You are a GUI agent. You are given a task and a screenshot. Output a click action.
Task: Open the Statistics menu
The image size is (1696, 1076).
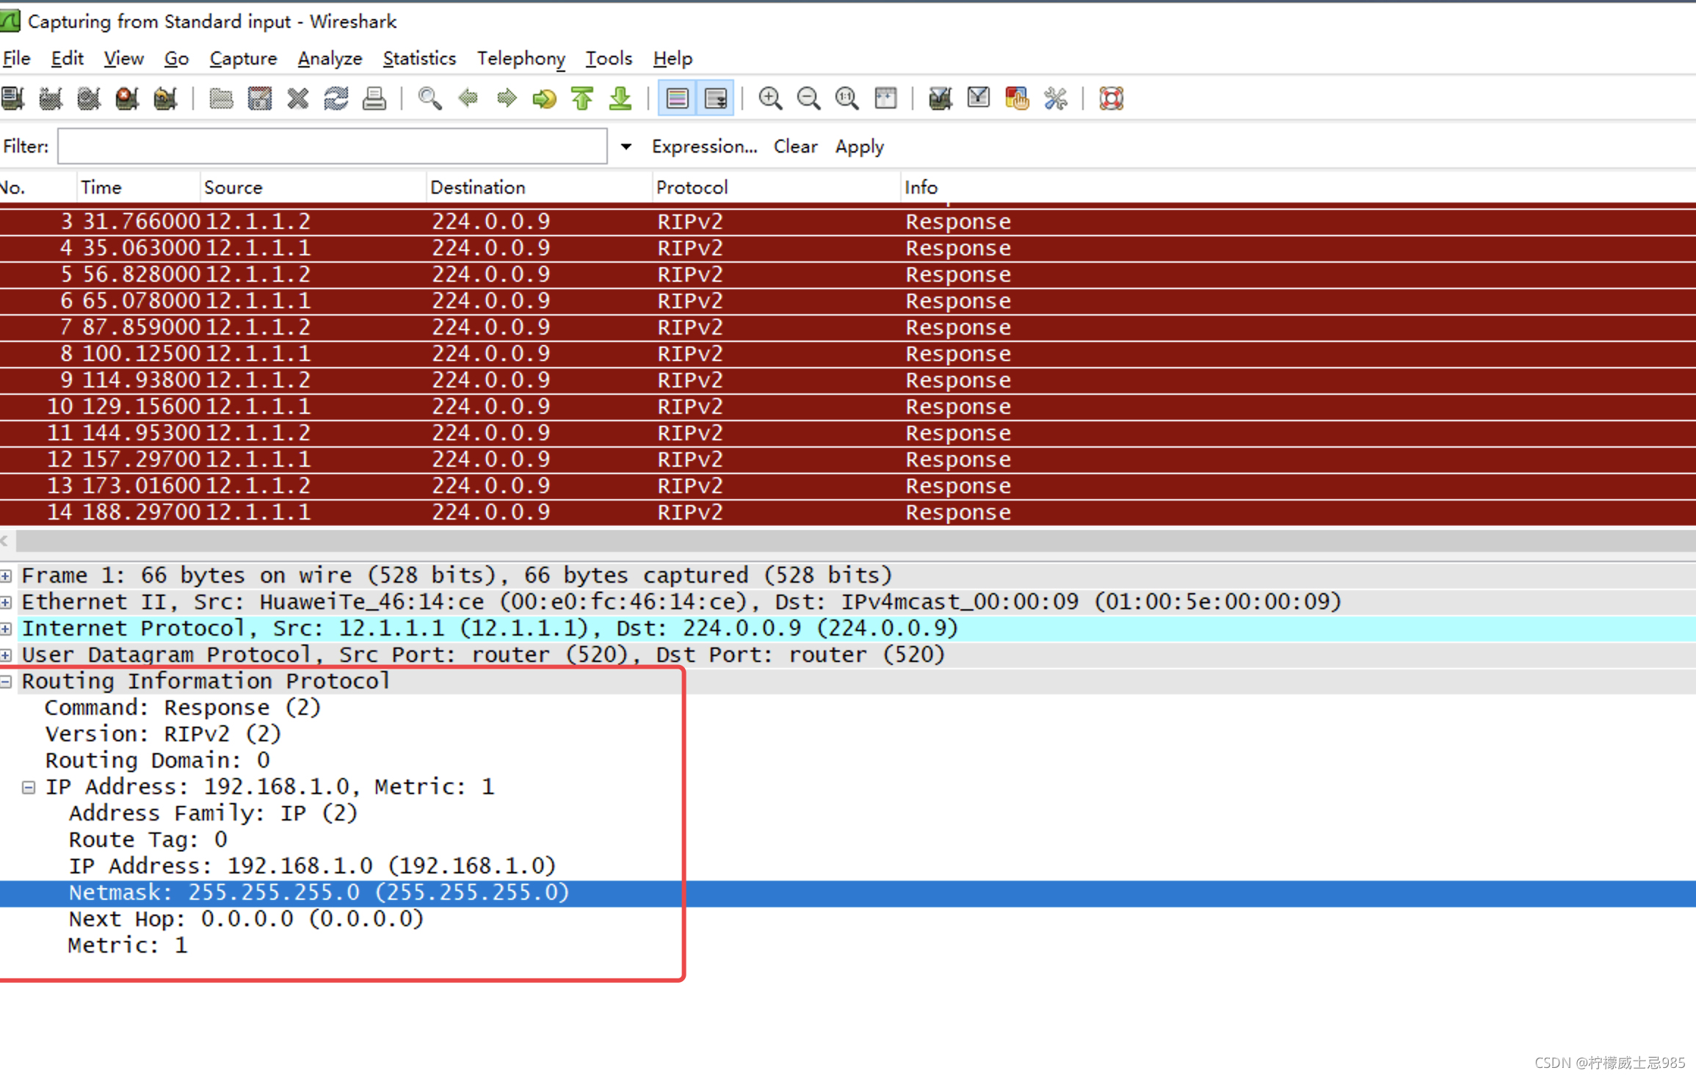click(x=419, y=59)
